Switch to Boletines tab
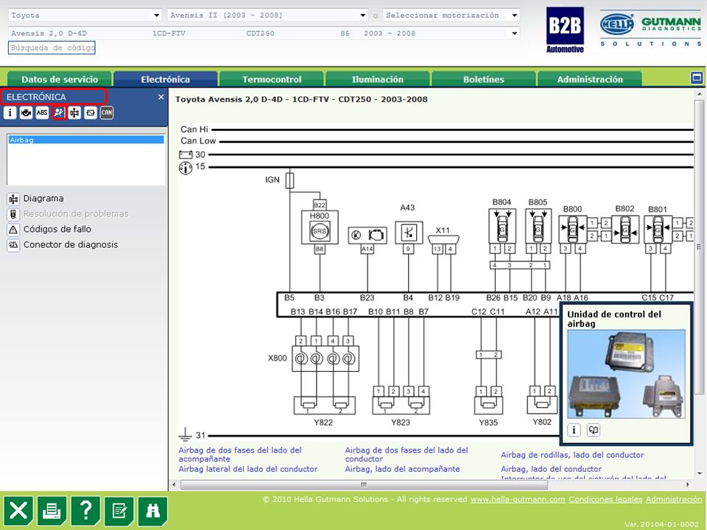The width and height of the screenshot is (707, 530). [x=483, y=79]
